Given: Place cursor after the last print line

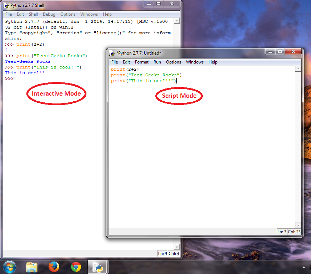Looking at the screenshot, I should click(176, 81).
